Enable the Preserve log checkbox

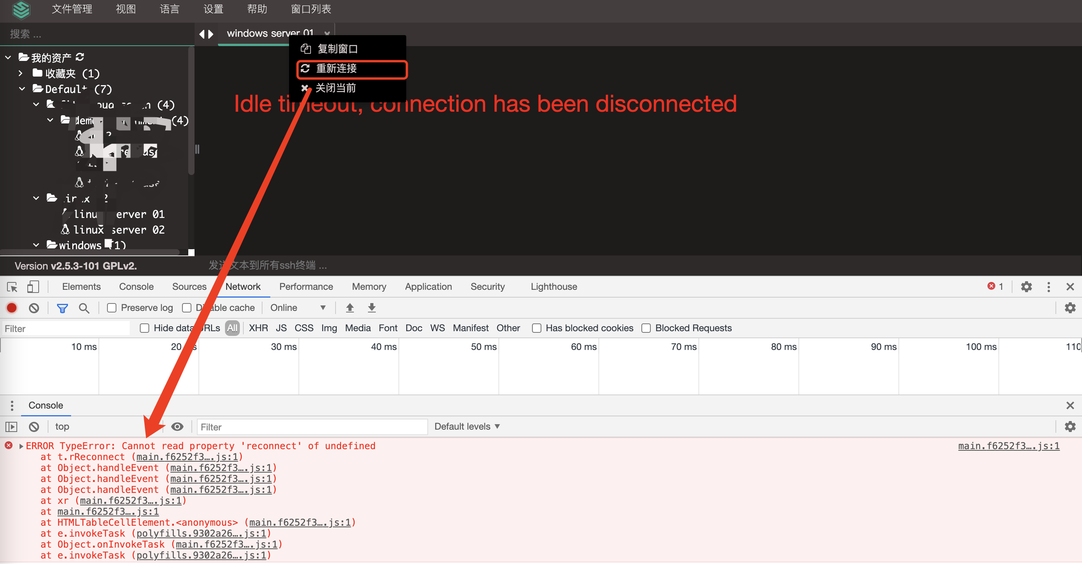pos(111,308)
